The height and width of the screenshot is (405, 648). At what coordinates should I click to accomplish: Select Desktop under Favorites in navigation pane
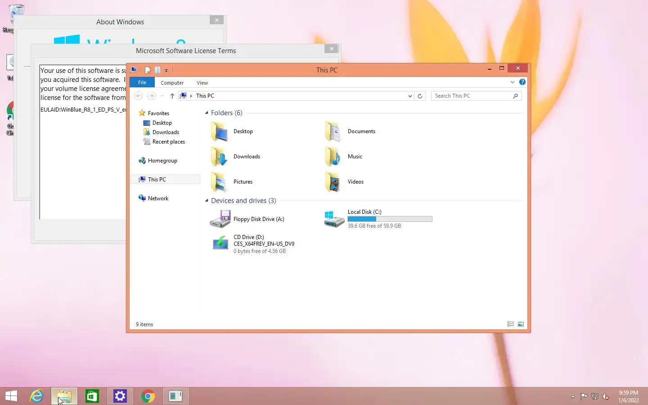162,123
